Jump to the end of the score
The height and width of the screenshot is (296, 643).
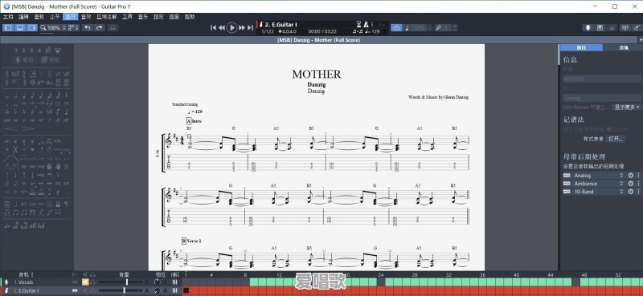[250, 27]
